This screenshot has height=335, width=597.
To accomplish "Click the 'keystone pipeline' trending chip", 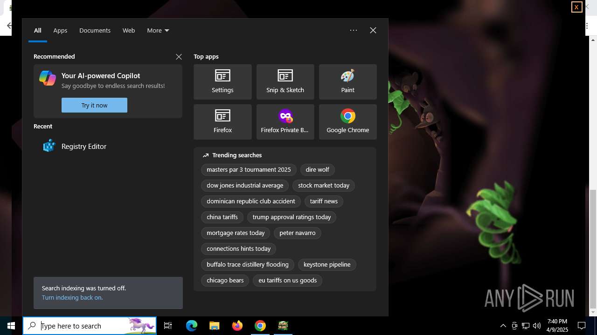I will (327, 264).
